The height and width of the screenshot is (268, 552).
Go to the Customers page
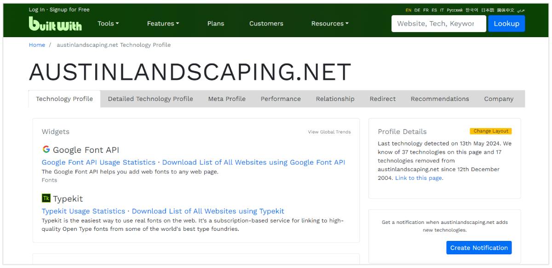click(x=266, y=23)
